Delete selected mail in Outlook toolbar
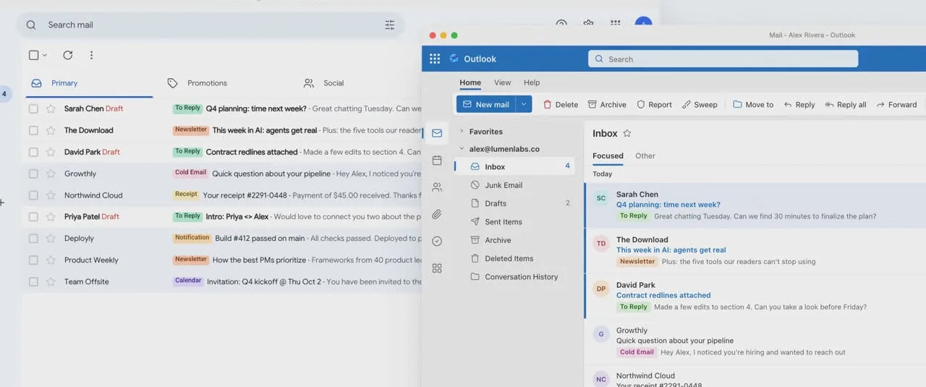926x387 pixels. coord(561,104)
